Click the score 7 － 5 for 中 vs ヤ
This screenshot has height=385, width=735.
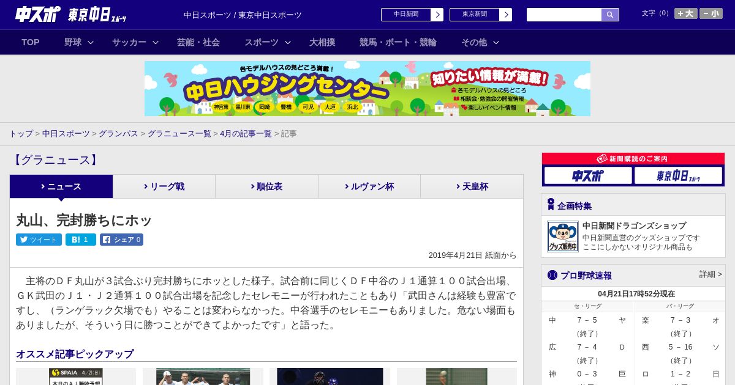point(587,320)
